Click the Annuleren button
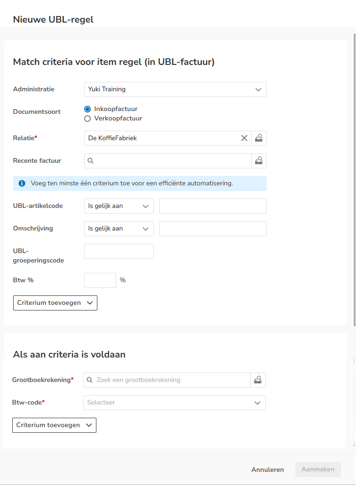This screenshot has height=485, width=356. tap(268, 469)
